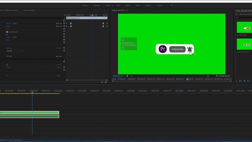Click the Project panel search field
Image resolution: width=252 pixels, height=142 pixels.
pos(244,17)
